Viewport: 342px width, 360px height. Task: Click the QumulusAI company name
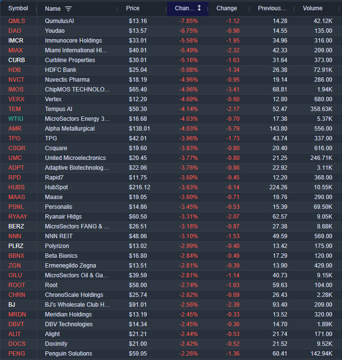coord(60,21)
